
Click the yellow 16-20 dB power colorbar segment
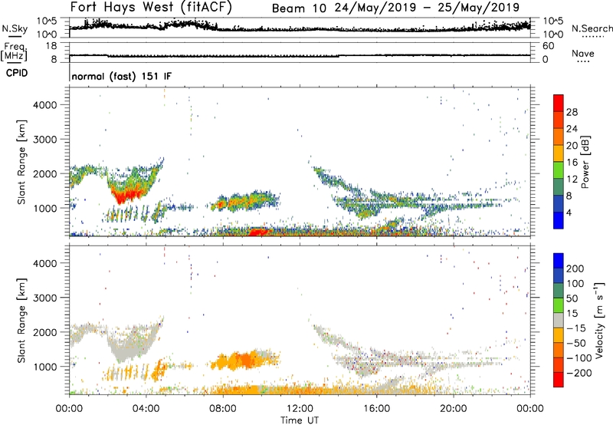click(559, 153)
